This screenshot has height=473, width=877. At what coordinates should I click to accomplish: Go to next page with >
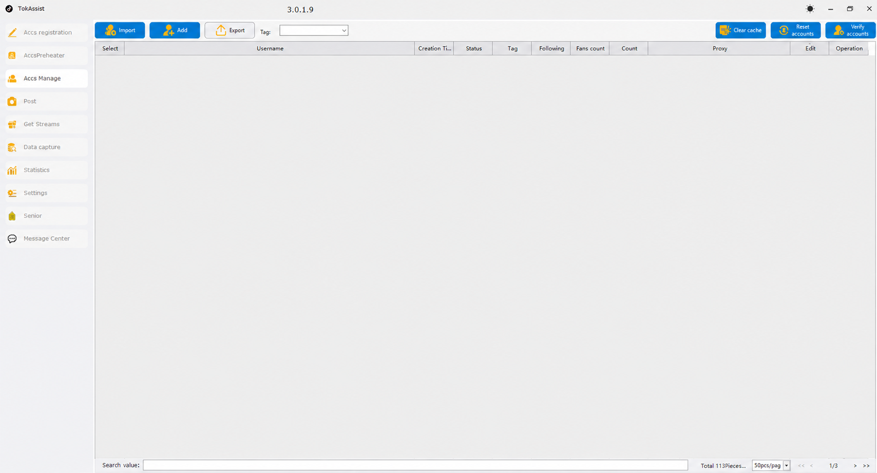pos(855,466)
